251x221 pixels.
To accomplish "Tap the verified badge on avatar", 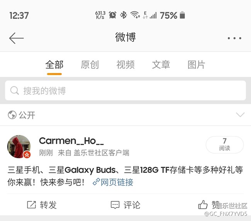I will (27, 155).
